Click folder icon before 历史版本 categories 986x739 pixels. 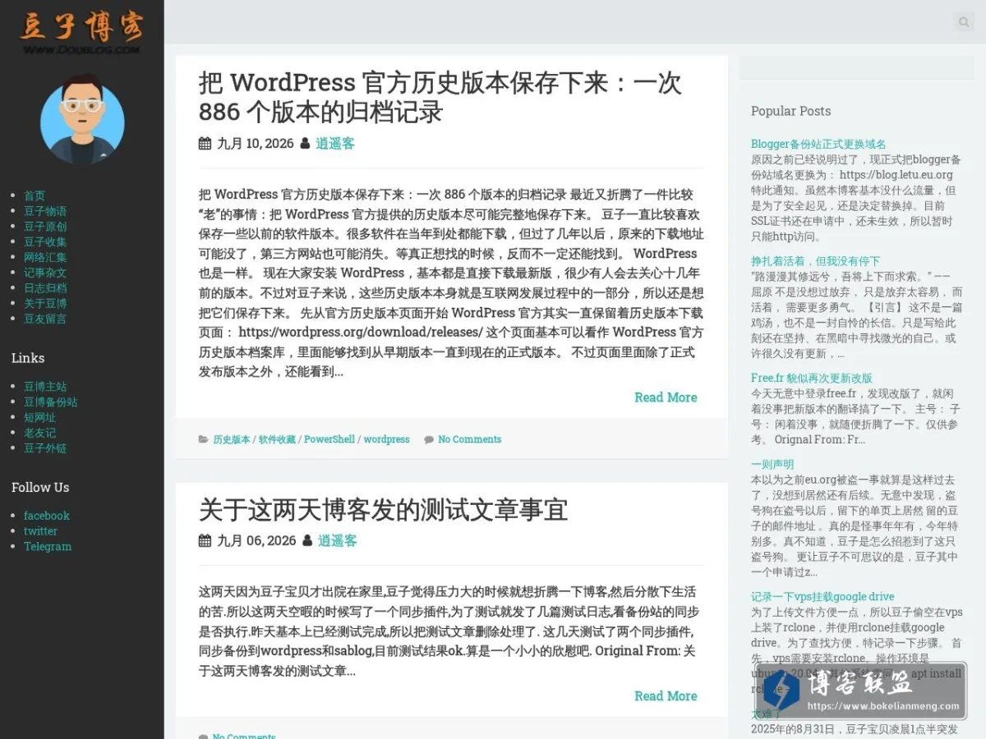pos(204,439)
